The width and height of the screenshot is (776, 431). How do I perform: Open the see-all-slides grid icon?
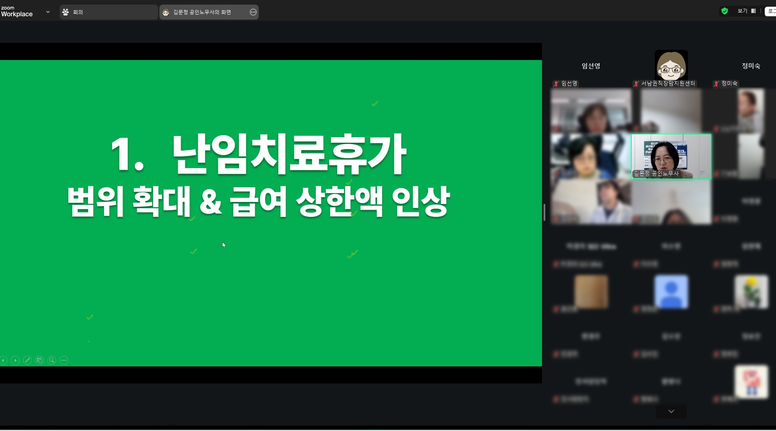coord(40,360)
